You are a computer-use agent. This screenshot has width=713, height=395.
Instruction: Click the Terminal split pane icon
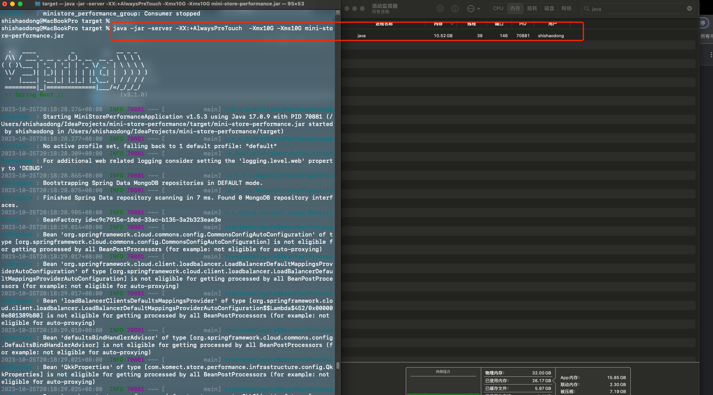pyautogui.click(x=337, y=12)
